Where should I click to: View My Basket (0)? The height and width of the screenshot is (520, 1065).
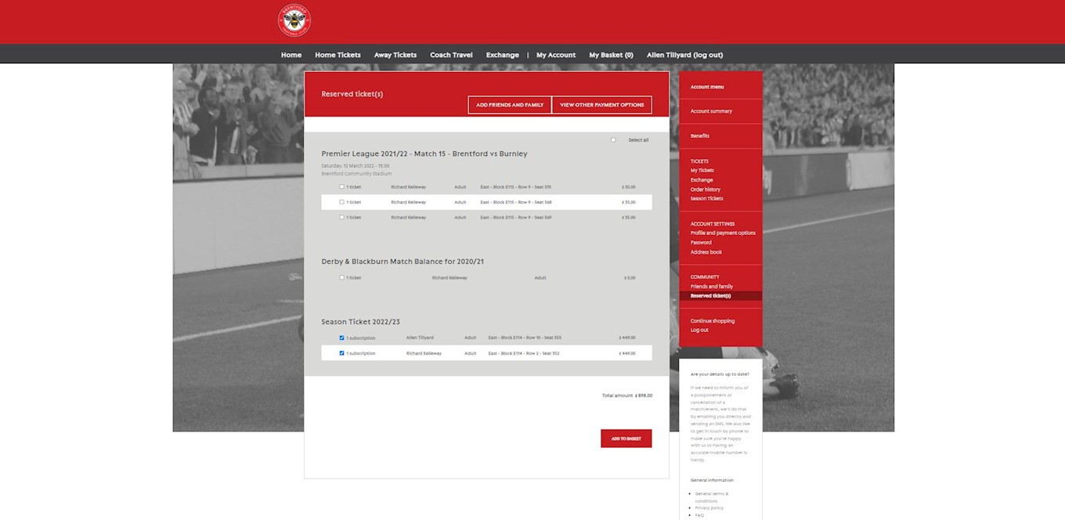[611, 55]
